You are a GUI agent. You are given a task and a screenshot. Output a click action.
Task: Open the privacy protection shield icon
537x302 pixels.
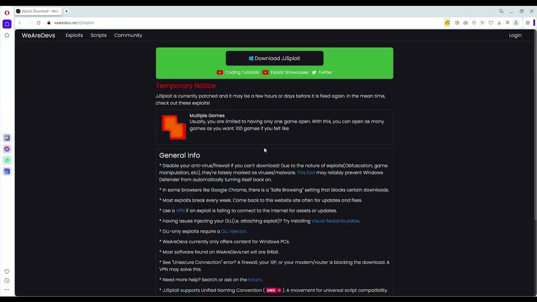coord(474,23)
